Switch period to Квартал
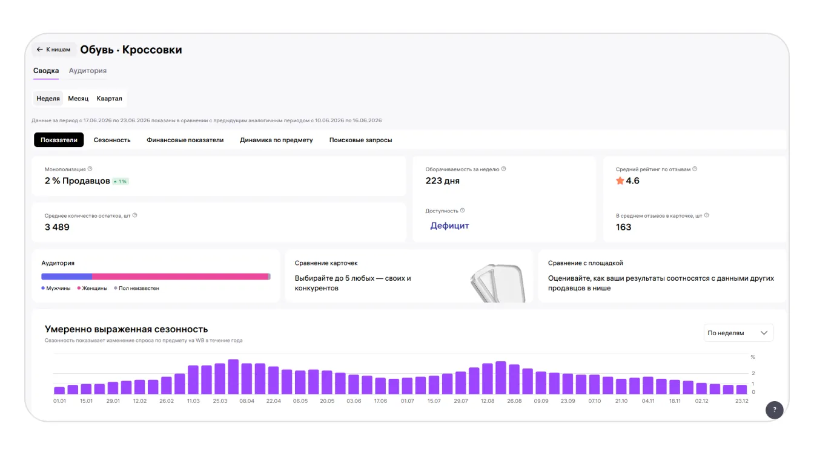This screenshot has height=455, width=814. click(110, 99)
